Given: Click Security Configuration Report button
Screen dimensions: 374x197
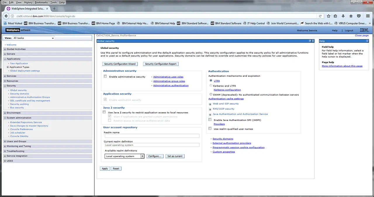Looking at the screenshot, I should [161, 64].
